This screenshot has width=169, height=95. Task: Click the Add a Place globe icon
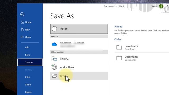(x=54, y=67)
